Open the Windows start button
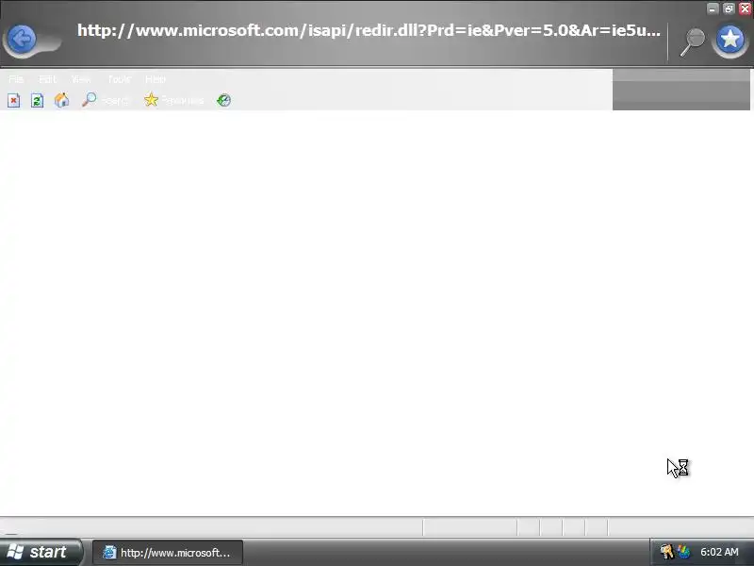Screen dimensions: 754x566 tap(41, 552)
